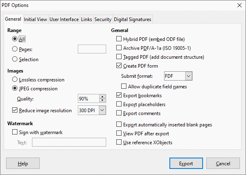The width and height of the screenshot is (246, 175).
Task: Enable View PDF after export
Action: 119,133
